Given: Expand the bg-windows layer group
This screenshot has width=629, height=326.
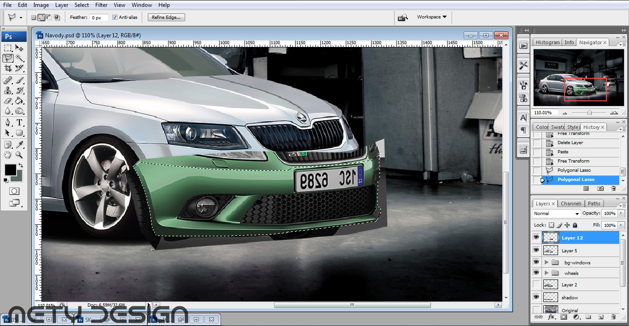Looking at the screenshot, I should point(547,262).
